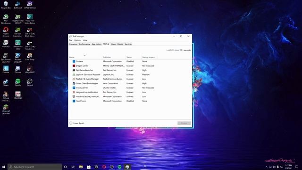Sort startup list by Name column

coord(85,57)
